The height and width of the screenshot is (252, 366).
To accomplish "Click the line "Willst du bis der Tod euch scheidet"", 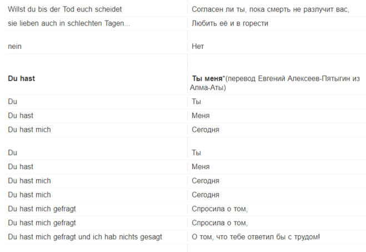I will [x=64, y=9].
